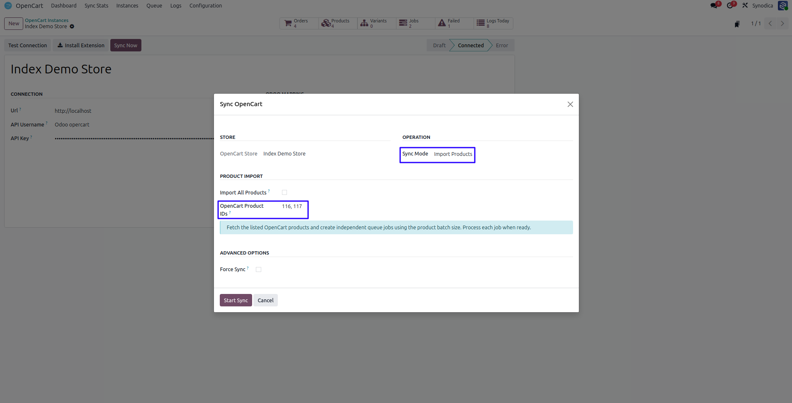Image resolution: width=792 pixels, height=403 pixels.
Task: Click the Test Connection button
Action: (28, 46)
